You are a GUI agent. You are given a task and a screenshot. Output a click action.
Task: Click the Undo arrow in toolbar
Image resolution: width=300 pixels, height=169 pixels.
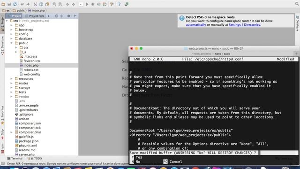click(22, 4)
